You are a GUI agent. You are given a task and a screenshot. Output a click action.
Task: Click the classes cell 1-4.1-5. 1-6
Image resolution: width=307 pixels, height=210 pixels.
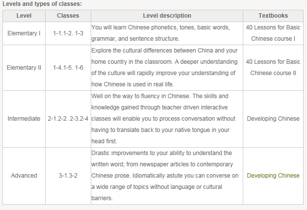(x=68, y=68)
